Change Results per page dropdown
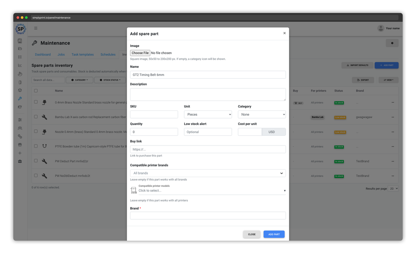The width and height of the screenshot is (416, 254). tap(393, 189)
